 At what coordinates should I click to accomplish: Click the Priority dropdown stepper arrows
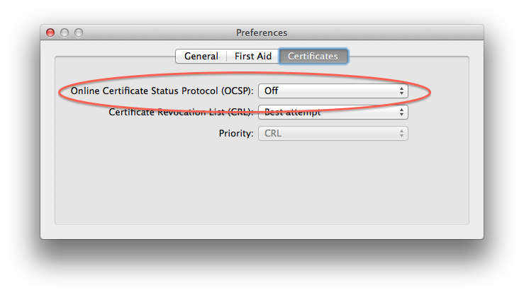coord(401,133)
